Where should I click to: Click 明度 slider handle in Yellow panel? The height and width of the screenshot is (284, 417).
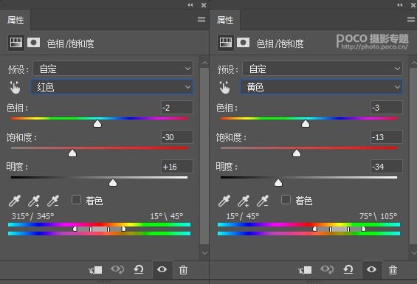point(278,182)
